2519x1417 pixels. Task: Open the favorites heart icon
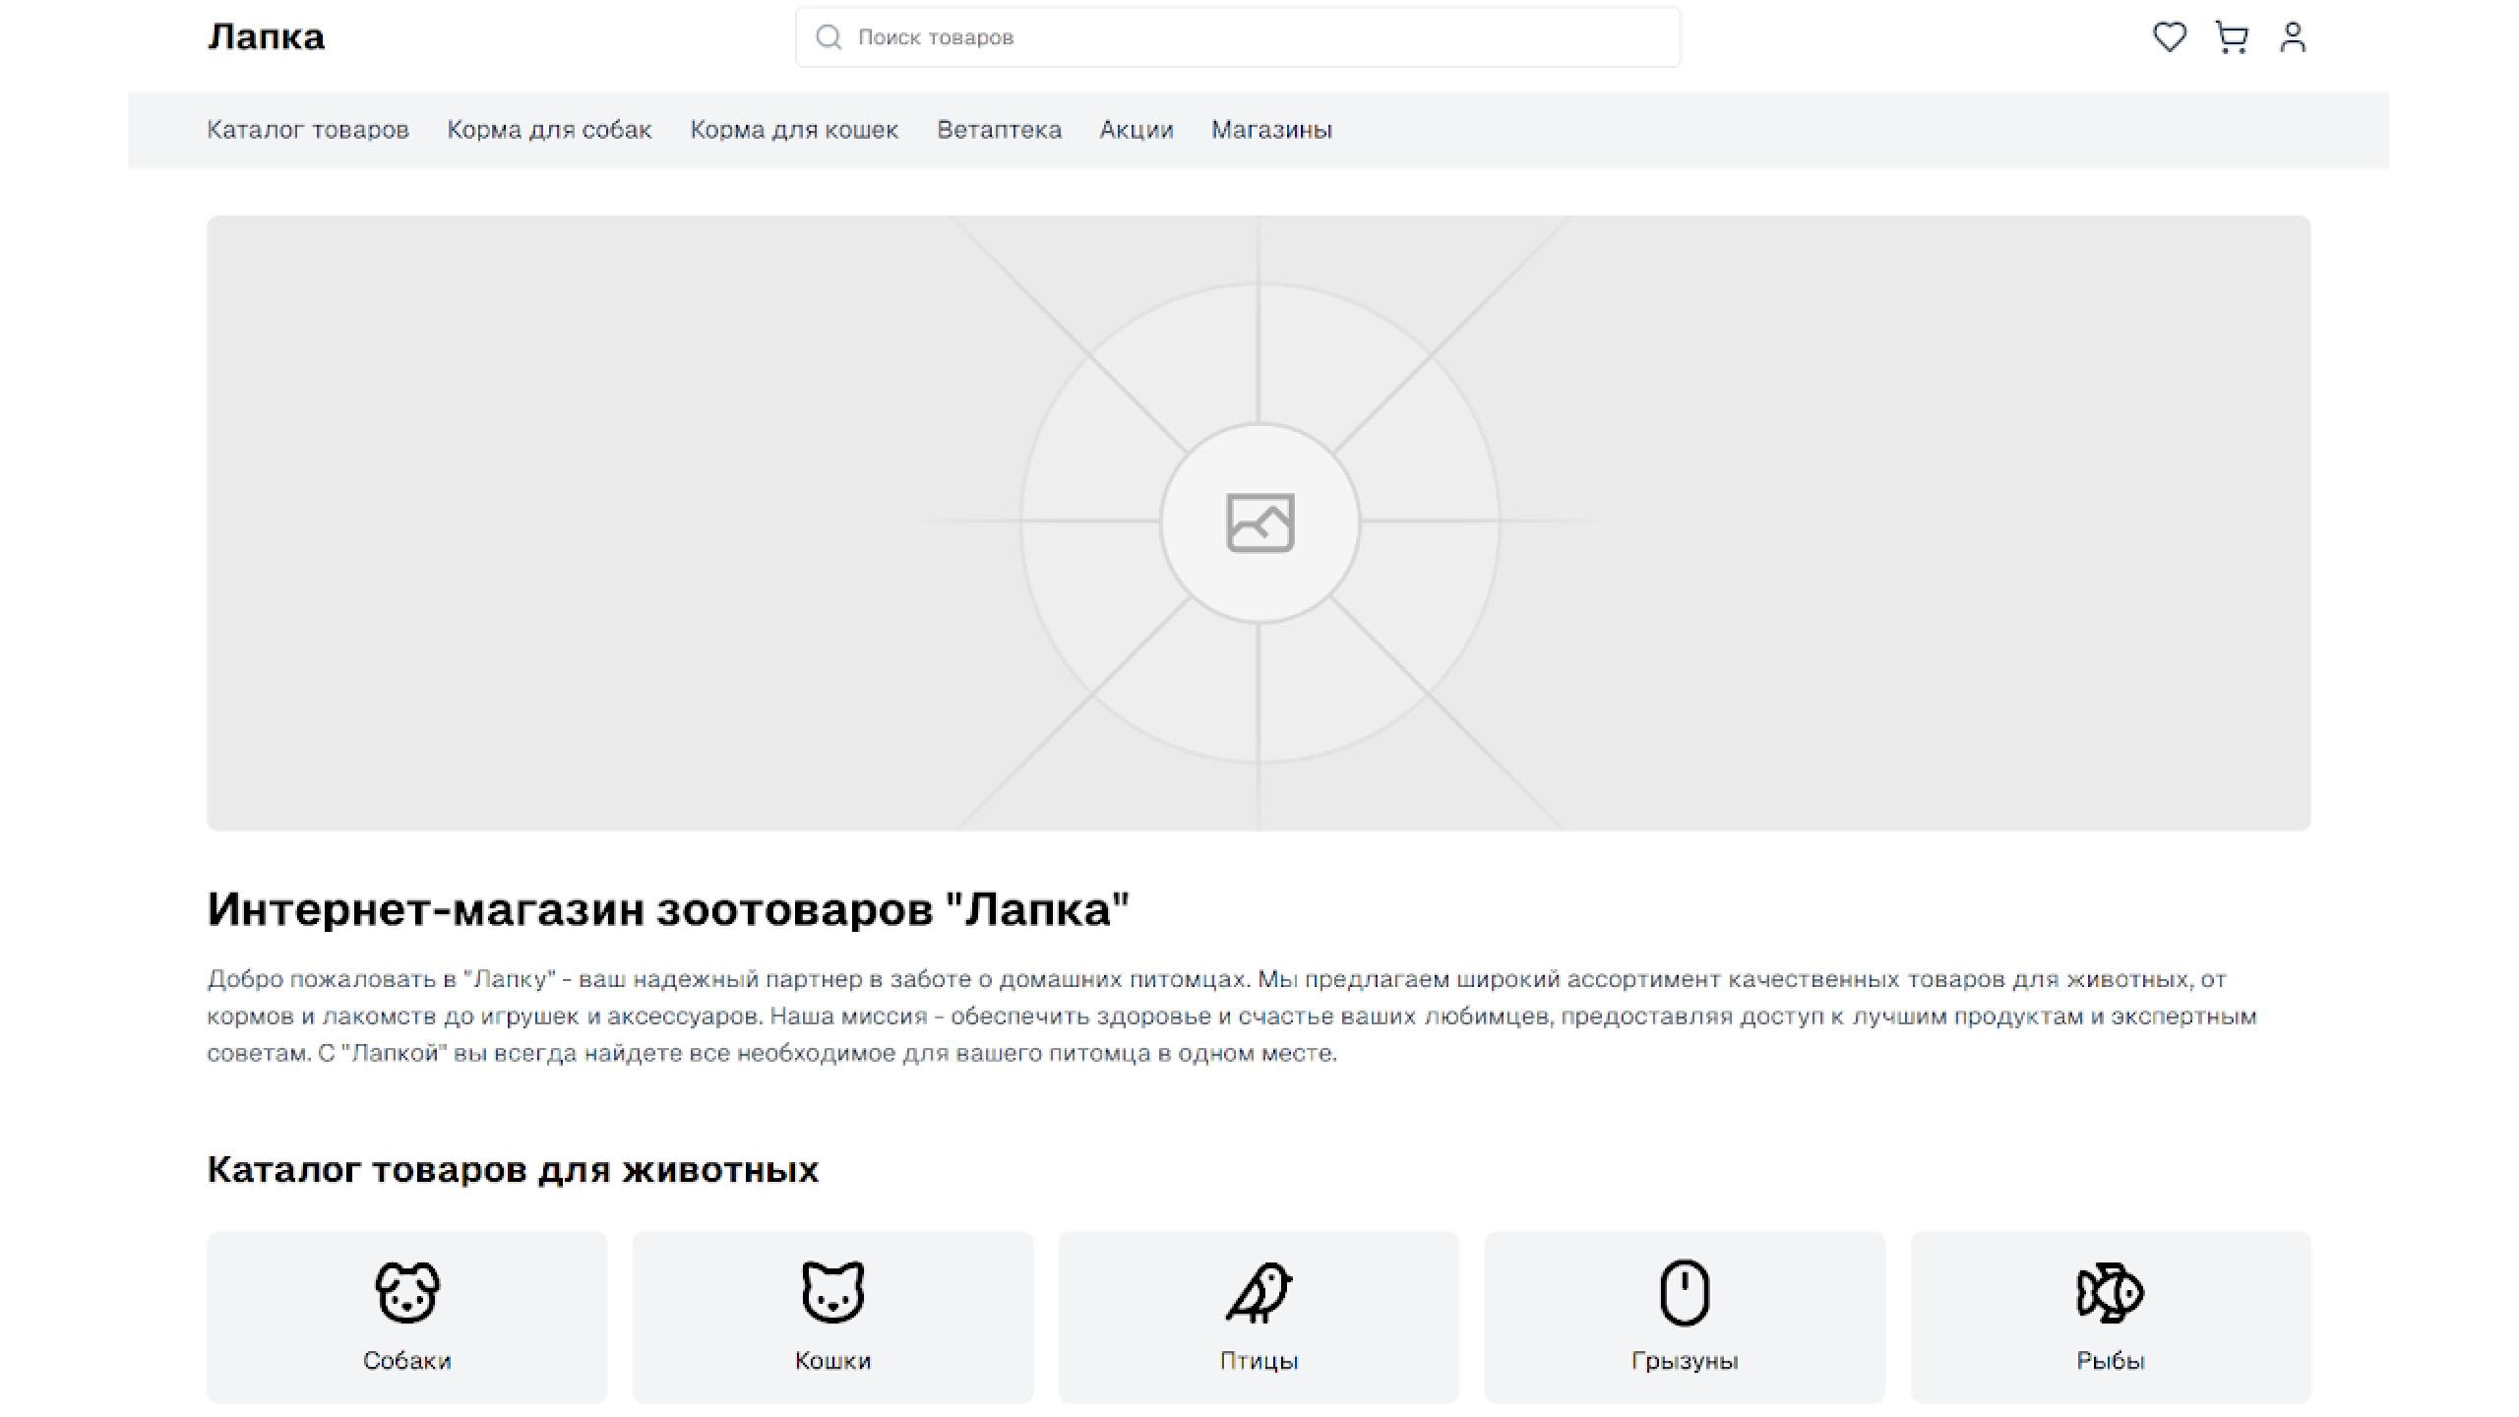click(2169, 37)
